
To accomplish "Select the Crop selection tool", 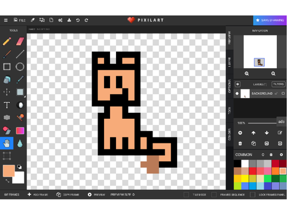I will point(7,156).
